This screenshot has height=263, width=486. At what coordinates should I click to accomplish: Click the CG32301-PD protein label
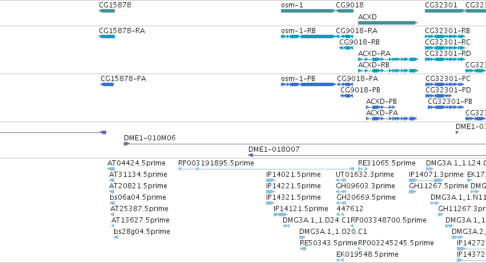[448, 90]
